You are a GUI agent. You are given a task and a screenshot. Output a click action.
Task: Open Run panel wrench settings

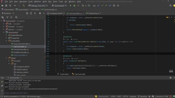pyautogui.click(x=2, y=86)
